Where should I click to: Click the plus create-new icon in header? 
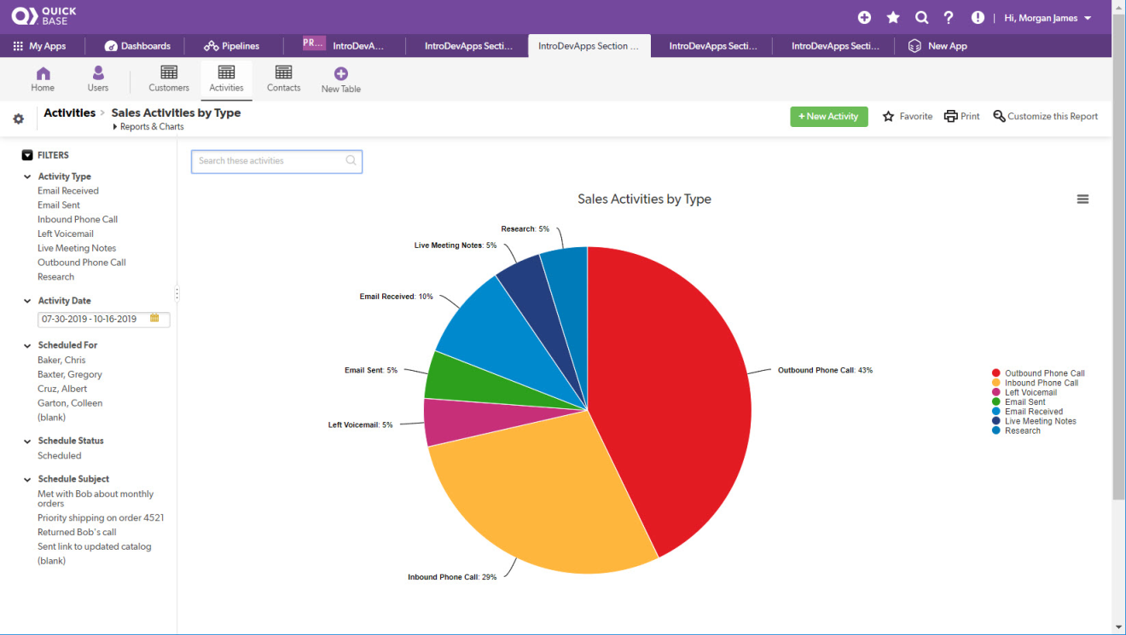[x=864, y=18]
